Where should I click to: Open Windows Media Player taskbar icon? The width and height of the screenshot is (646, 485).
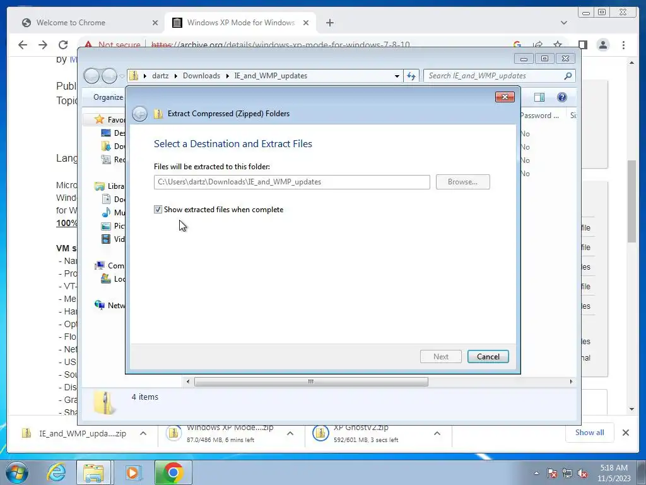click(x=132, y=472)
